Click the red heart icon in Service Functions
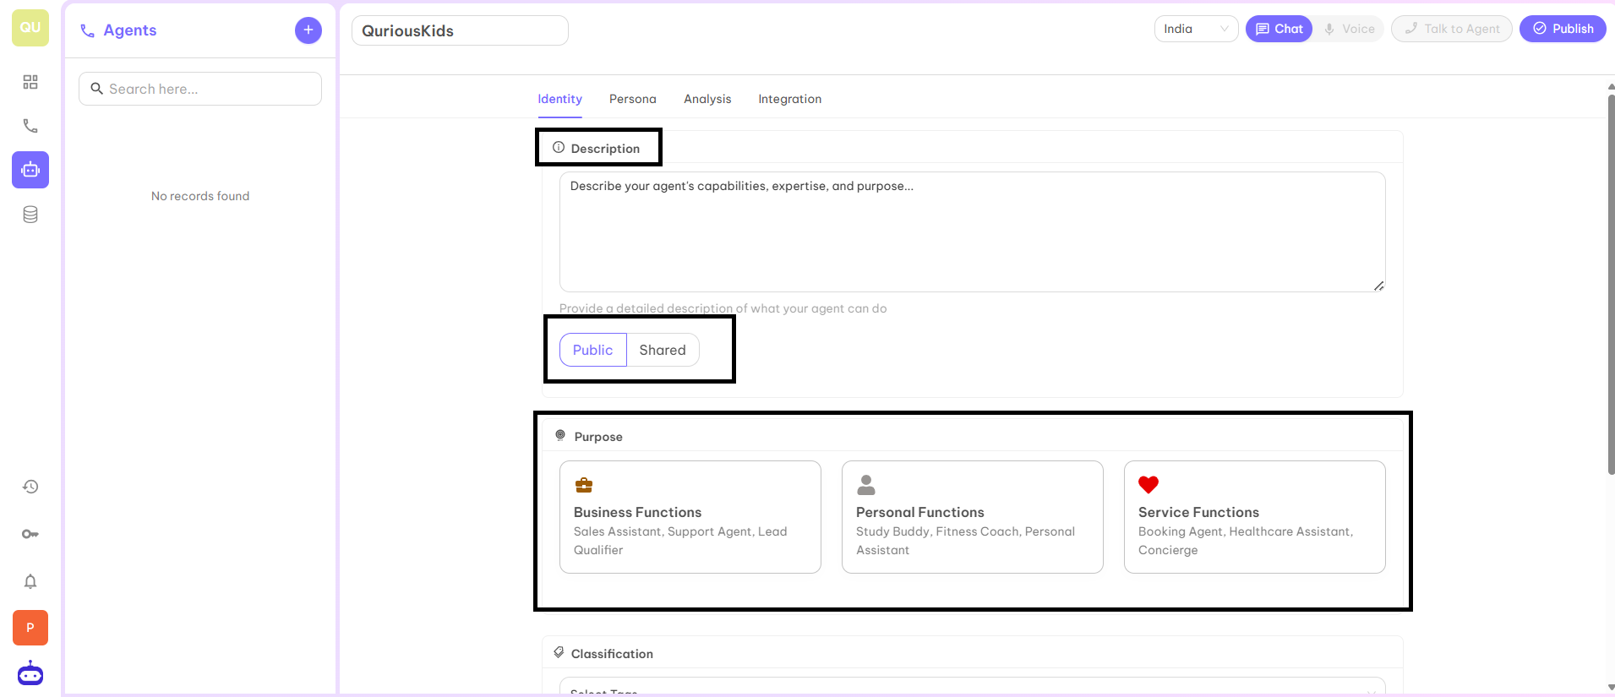Viewport: 1615px width, 697px height. tap(1149, 485)
